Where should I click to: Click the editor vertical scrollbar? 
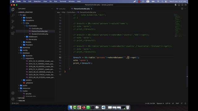pyautogui.click(x=187, y=76)
